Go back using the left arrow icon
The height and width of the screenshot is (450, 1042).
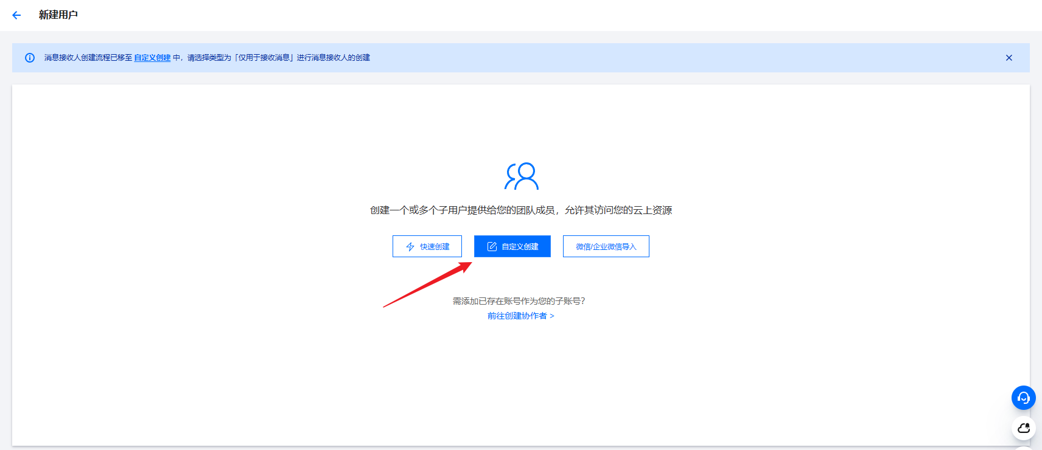click(16, 15)
